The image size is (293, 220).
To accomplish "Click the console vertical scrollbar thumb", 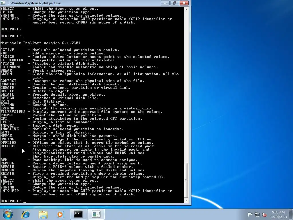I will tap(186, 180).
